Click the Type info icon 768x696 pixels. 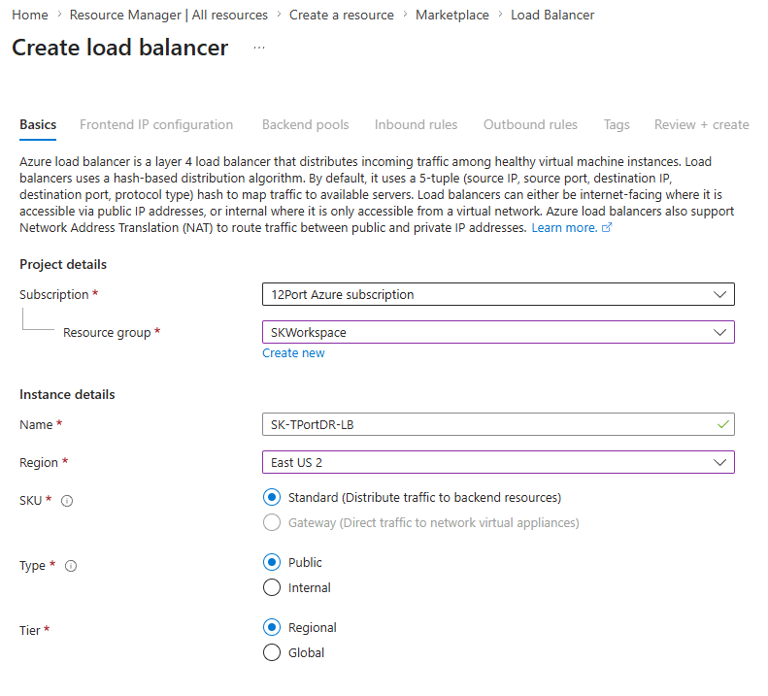coord(71,566)
